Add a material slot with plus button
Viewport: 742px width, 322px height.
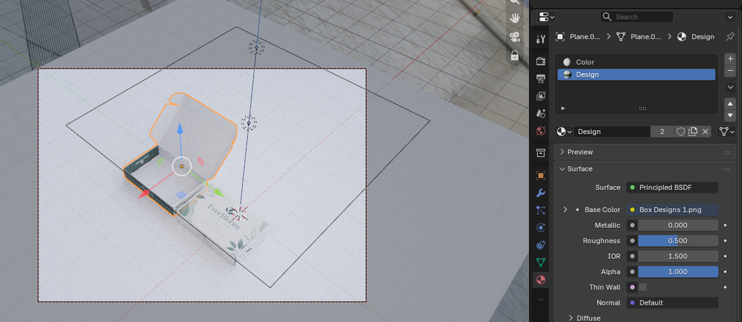[x=730, y=59]
